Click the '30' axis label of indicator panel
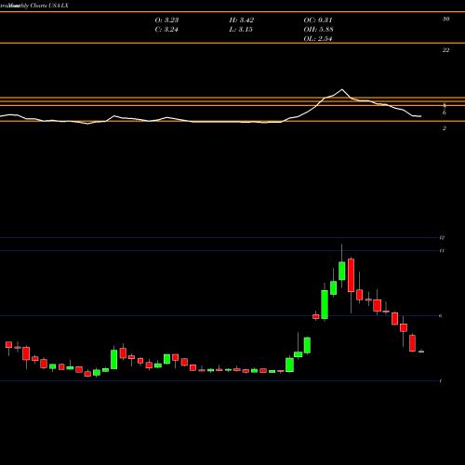The width and height of the screenshot is (465, 465). pyautogui.click(x=445, y=20)
